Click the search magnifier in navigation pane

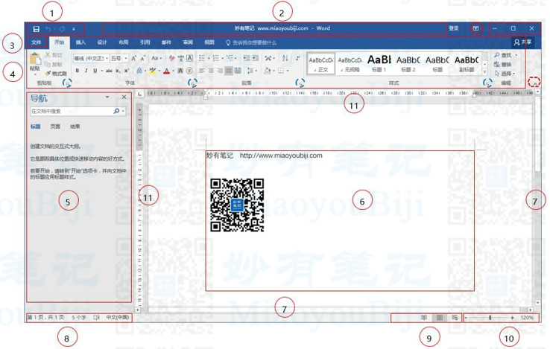pos(116,111)
